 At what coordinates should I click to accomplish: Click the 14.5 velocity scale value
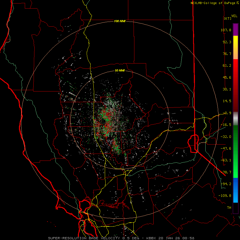[x=227, y=101]
